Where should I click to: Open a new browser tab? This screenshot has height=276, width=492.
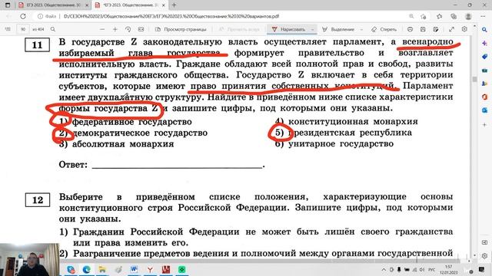[175, 5]
